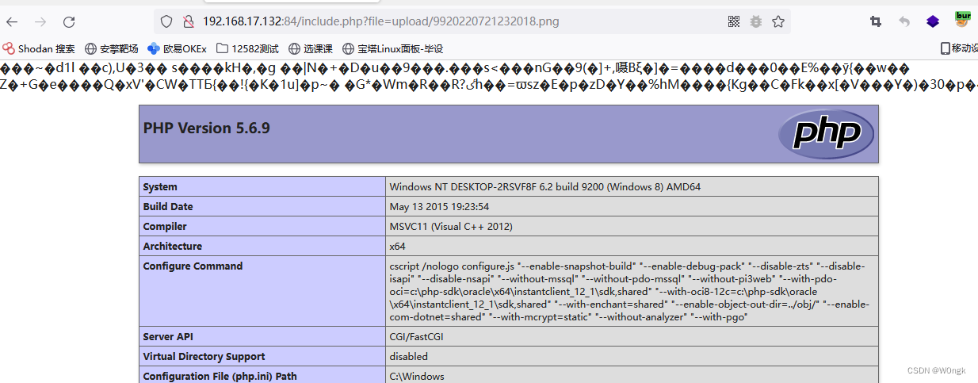The height and width of the screenshot is (383, 978).
Task: Click the 'Build Date' row label
Action: [x=168, y=207]
